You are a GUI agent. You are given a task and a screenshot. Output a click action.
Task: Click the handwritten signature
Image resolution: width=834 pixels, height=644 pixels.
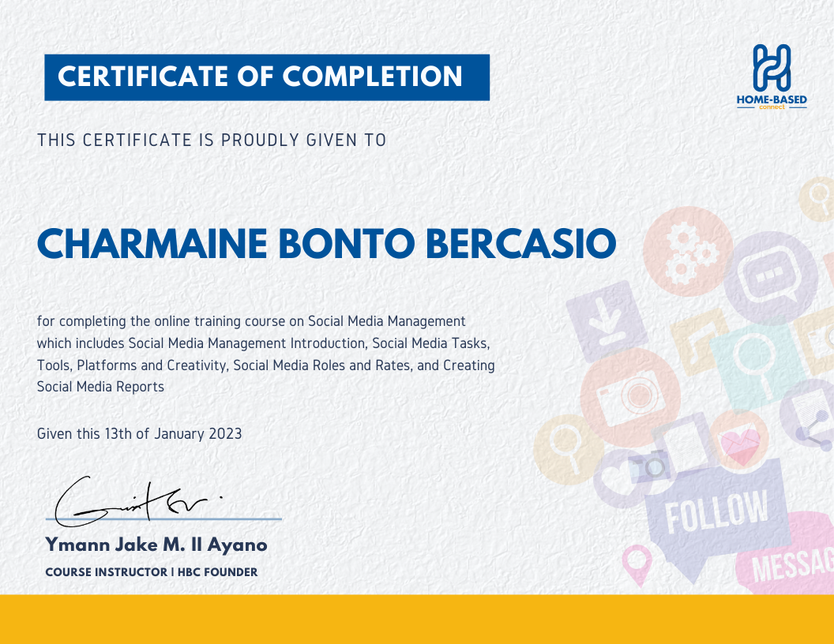(138, 501)
